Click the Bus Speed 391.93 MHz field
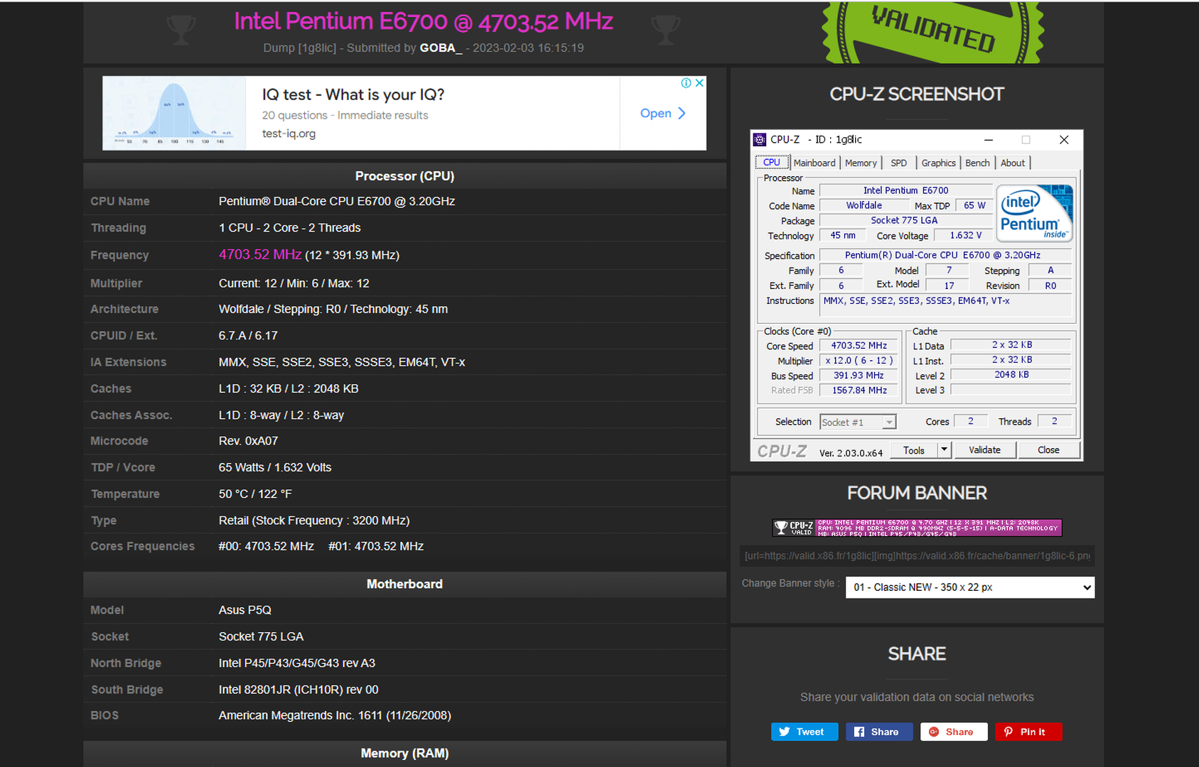 click(x=859, y=376)
